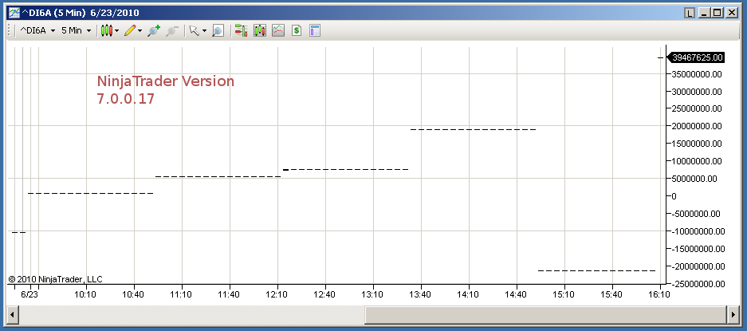
Task: Click the 39467625.00 price marker
Action: [x=695, y=57]
